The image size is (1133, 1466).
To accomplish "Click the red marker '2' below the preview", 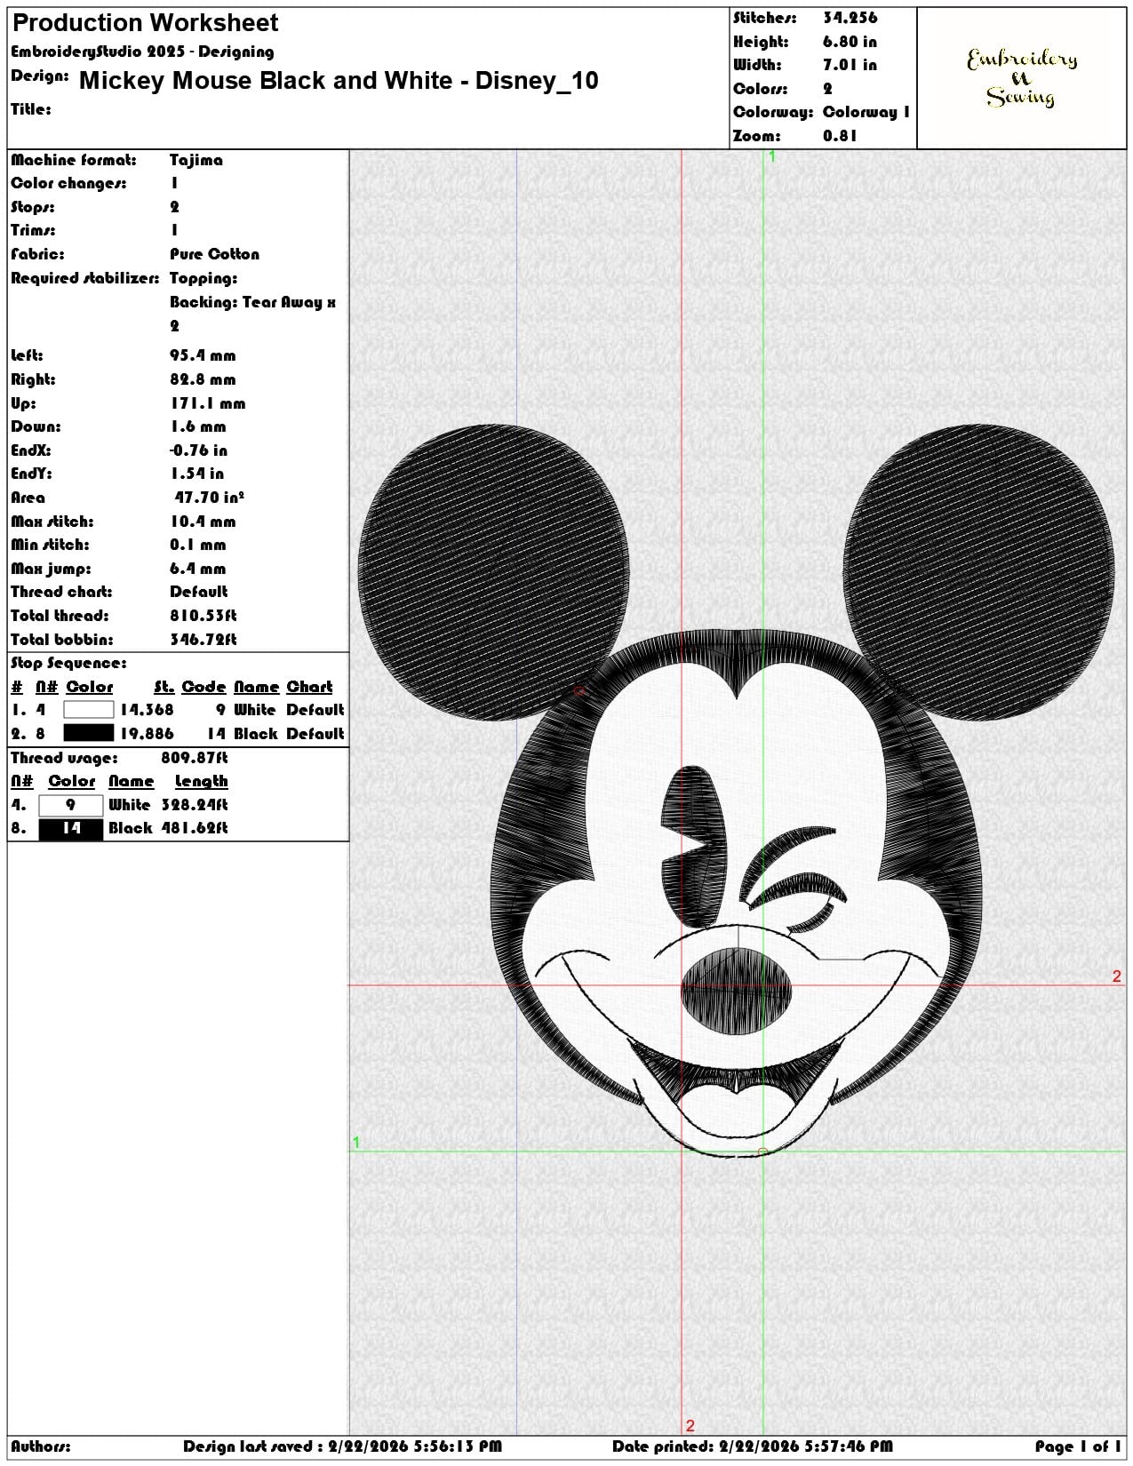I will [690, 1426].
